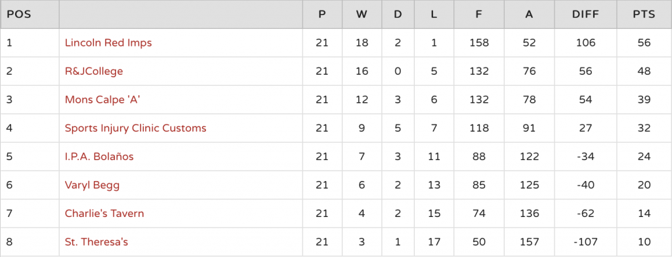672x257 pixels.
Task: Click the D column header
Action: click(398, 14)
